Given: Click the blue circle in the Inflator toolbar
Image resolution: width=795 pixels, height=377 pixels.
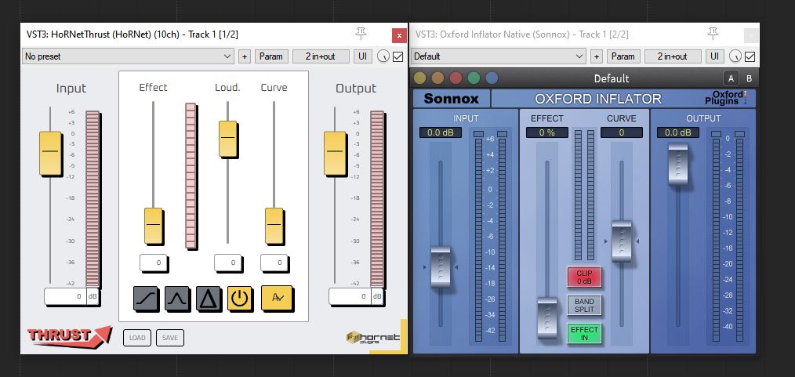Looking at the screenshot, I should point(492,78).
